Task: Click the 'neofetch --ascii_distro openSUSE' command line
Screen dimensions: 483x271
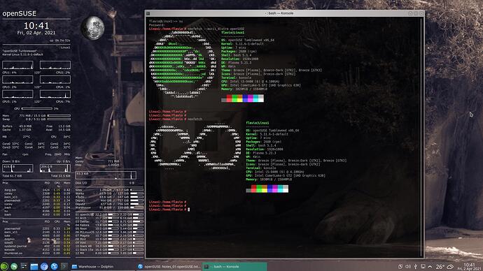Action: pos(216,29)
